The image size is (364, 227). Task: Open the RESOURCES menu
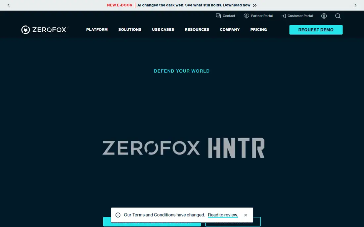click(x=197, y=30)
